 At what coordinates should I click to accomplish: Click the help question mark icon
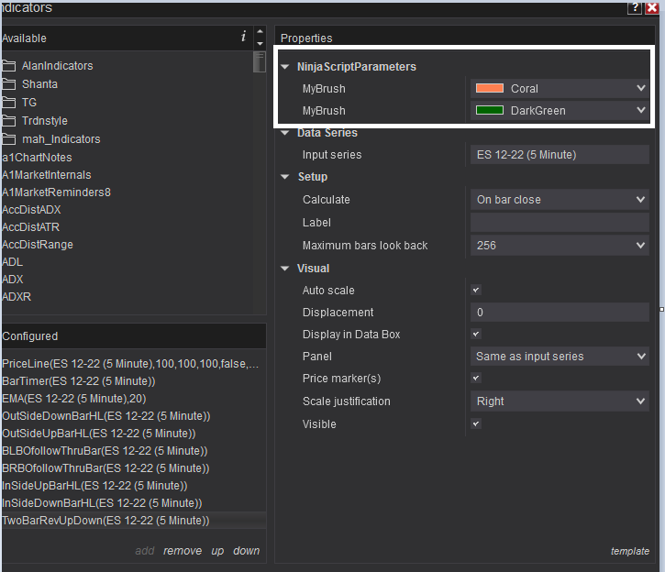(634, 7)
